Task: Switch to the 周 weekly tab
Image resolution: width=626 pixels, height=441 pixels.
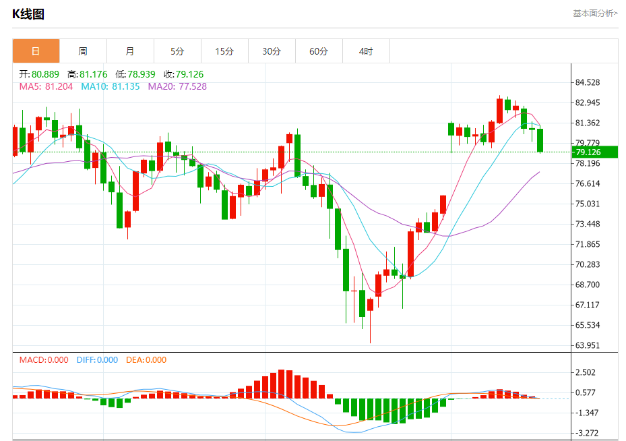Action: pyautogui.click(x=83, y=51)
